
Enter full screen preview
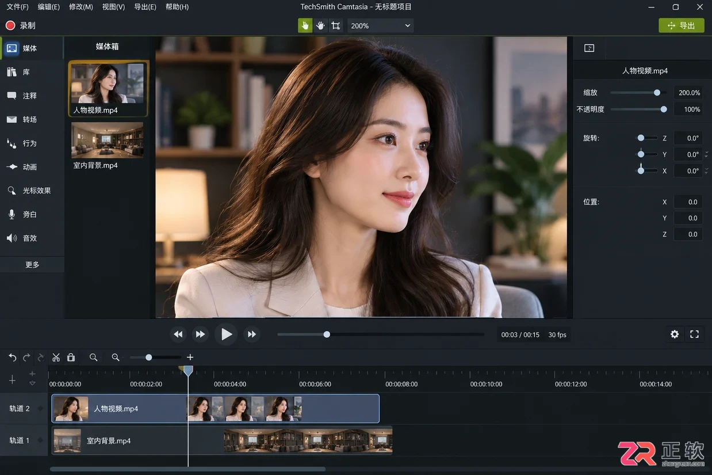tap(694, 335)
